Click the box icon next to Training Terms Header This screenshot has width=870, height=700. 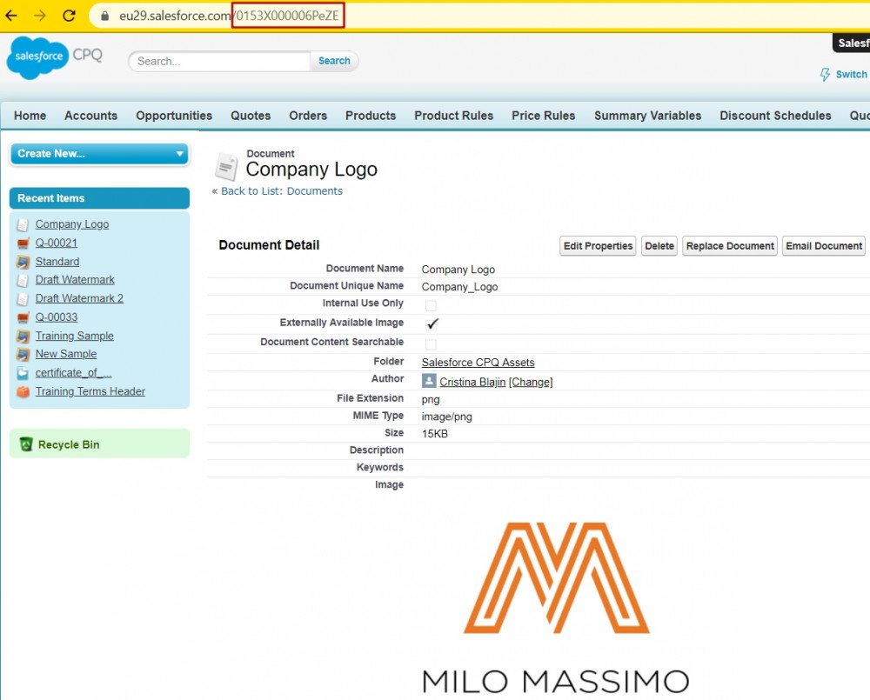[23, 391]
